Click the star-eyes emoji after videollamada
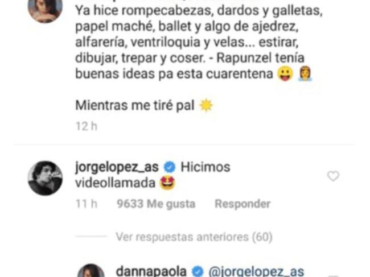Viewport: 370px width, 277px height. 167,183
